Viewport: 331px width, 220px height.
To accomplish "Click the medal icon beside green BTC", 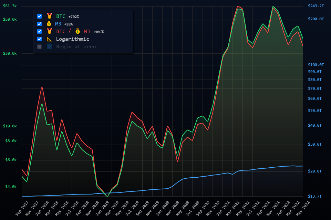I will [x=49, y=16].
